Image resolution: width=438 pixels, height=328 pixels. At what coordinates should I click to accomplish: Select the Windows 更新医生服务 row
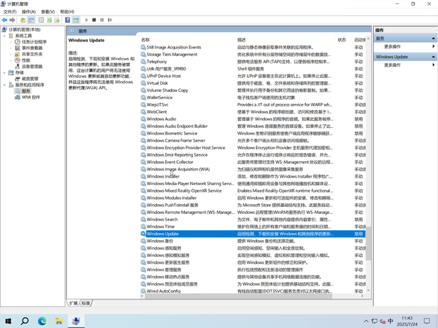click(x=253, y=262)
